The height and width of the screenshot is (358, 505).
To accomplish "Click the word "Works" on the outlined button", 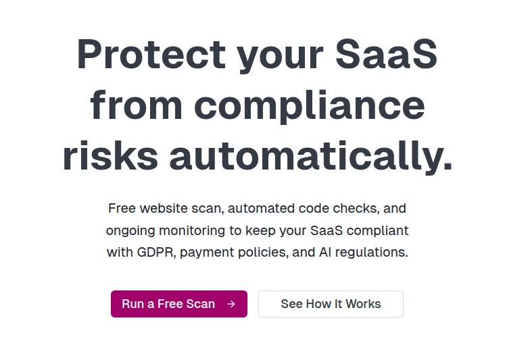I will [x=363, y=304].
